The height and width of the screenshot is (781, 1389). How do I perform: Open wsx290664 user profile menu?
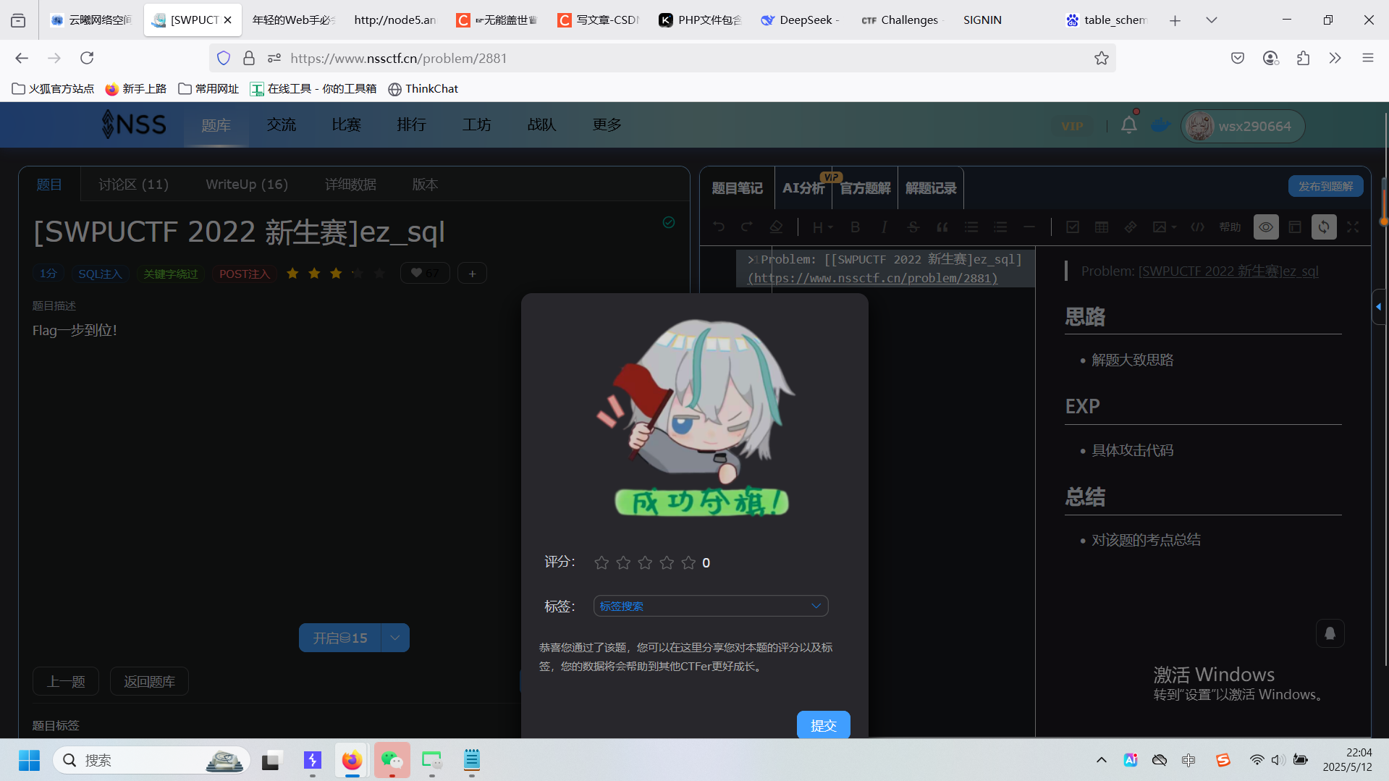point(1242,126)
